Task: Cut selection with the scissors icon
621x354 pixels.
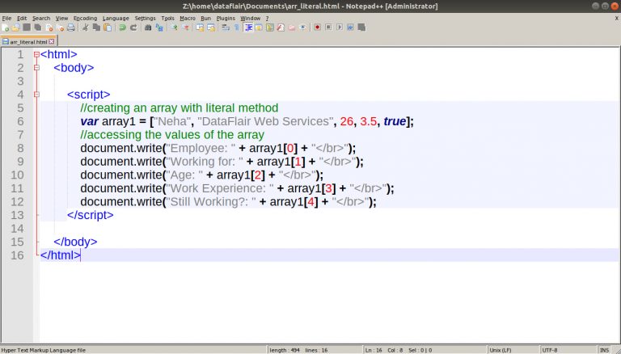Action: [x=85, y=27]
